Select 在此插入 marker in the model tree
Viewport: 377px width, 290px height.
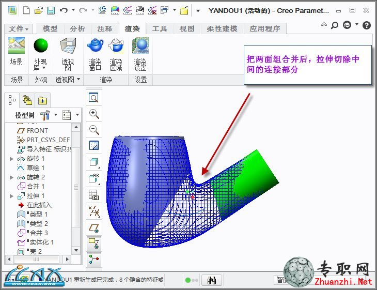tap(35, 205)
